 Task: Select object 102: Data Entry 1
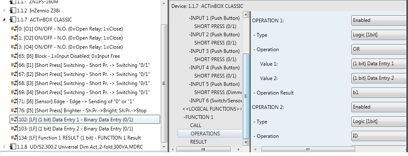tap(85, 120)
